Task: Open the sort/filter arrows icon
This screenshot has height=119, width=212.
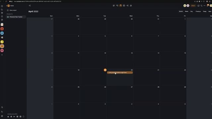Action: (x=202, y=6)
